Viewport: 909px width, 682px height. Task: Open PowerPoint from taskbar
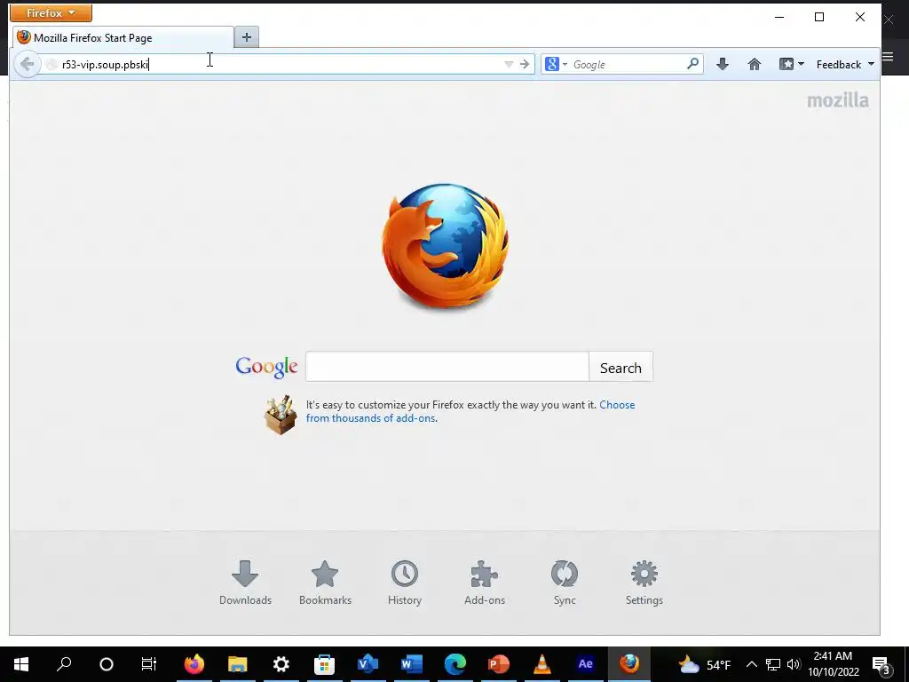tap(499, 664)
